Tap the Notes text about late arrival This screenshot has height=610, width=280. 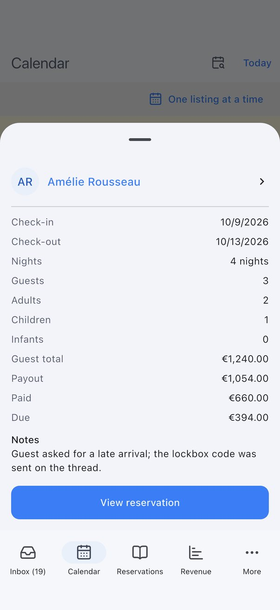[x=134, y=461]
